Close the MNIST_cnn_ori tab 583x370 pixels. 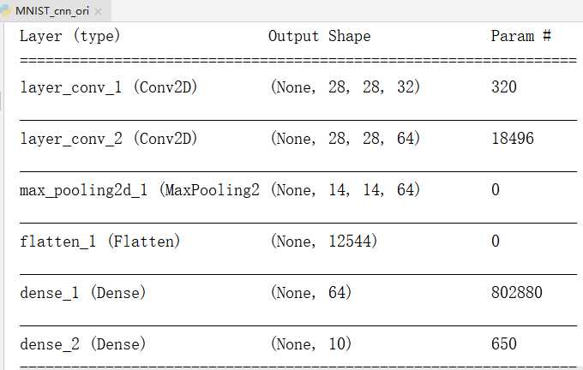click(x=98, y=12)
